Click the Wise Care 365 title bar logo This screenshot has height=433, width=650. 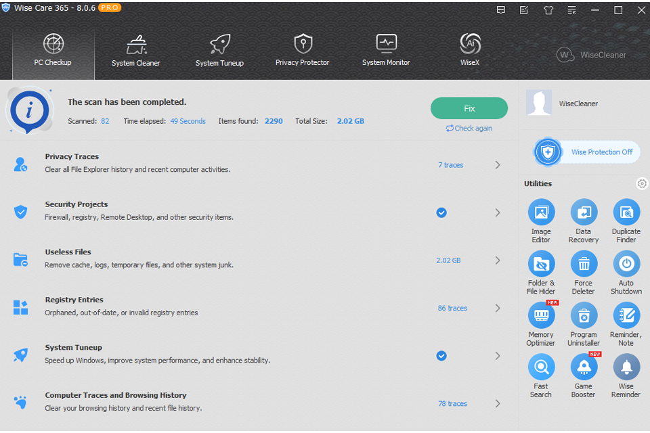[x=5, y=8]
